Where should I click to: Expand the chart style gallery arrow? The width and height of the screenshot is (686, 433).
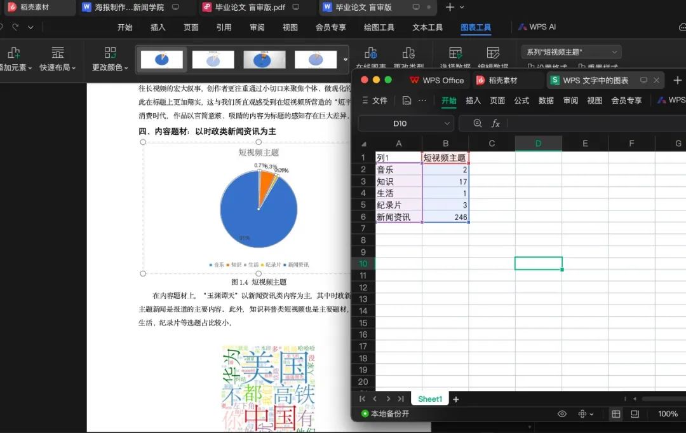tap(346, 59)
